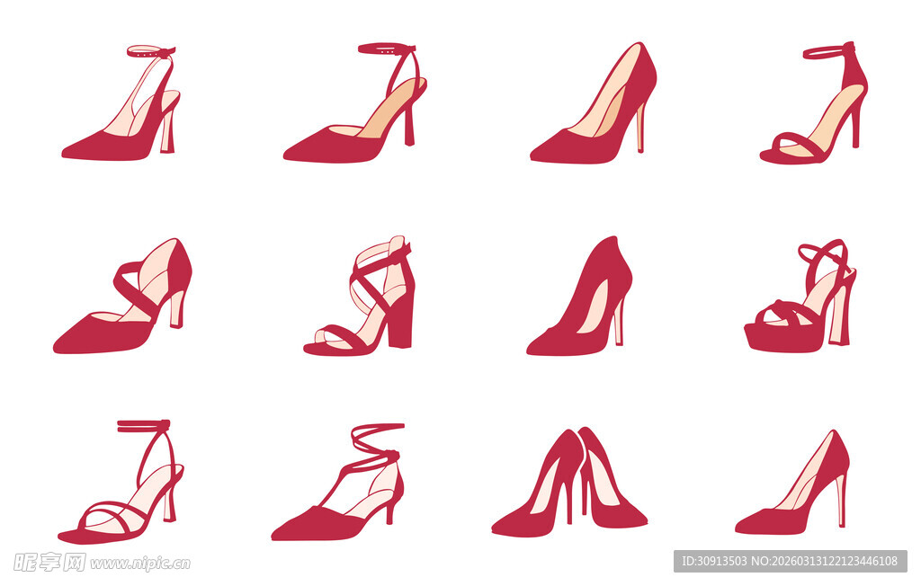
Task: Click the ID:30913503 image label
Action: (x=716, y=561)
